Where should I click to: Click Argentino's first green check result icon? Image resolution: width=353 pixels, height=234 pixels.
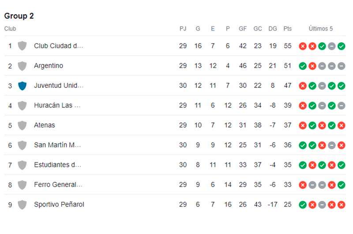click(303, 66)
